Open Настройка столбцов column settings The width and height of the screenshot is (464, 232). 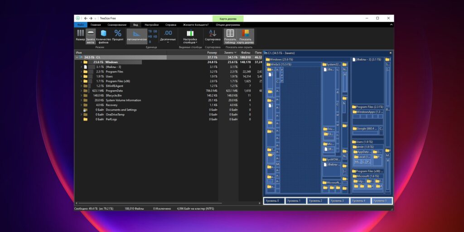pos(190,36)
